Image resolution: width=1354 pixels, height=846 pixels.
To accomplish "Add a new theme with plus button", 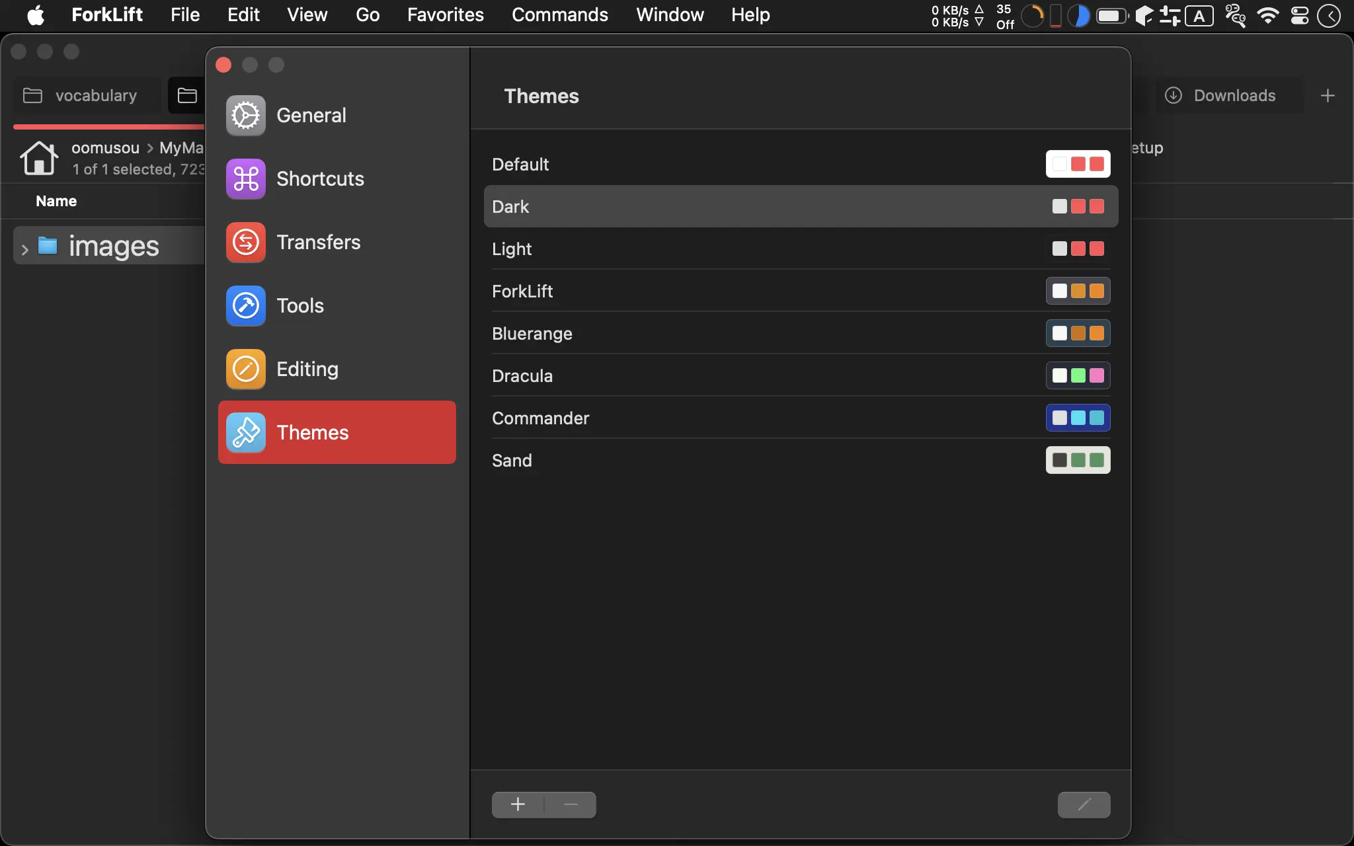I will [518, 804].
